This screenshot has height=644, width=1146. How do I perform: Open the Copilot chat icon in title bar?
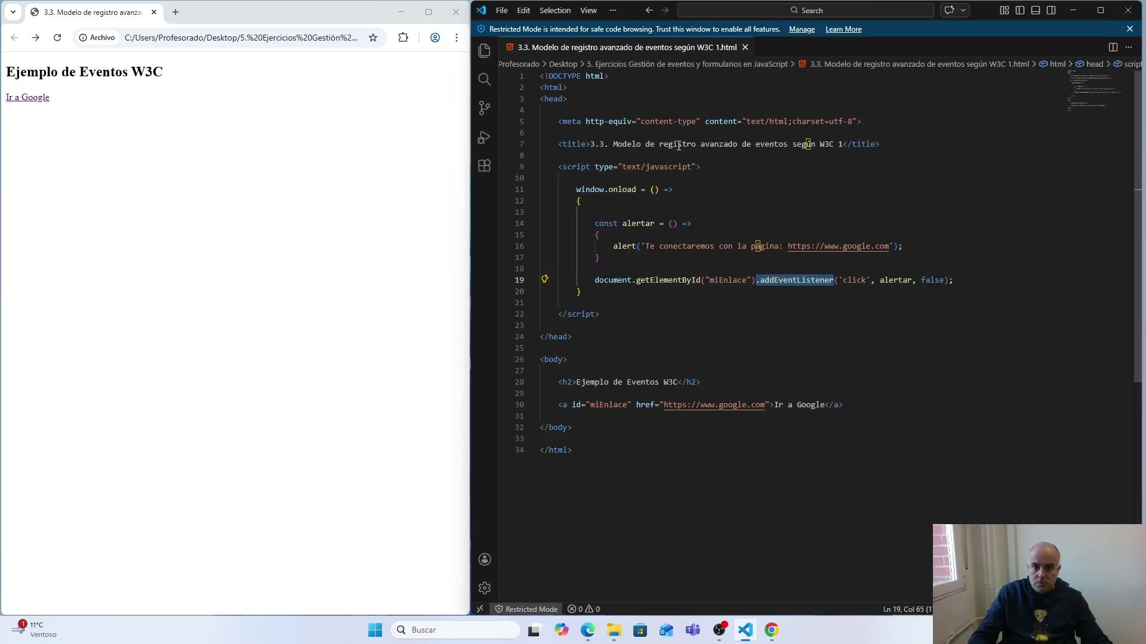pyautogui.click(x=949, y=10)
